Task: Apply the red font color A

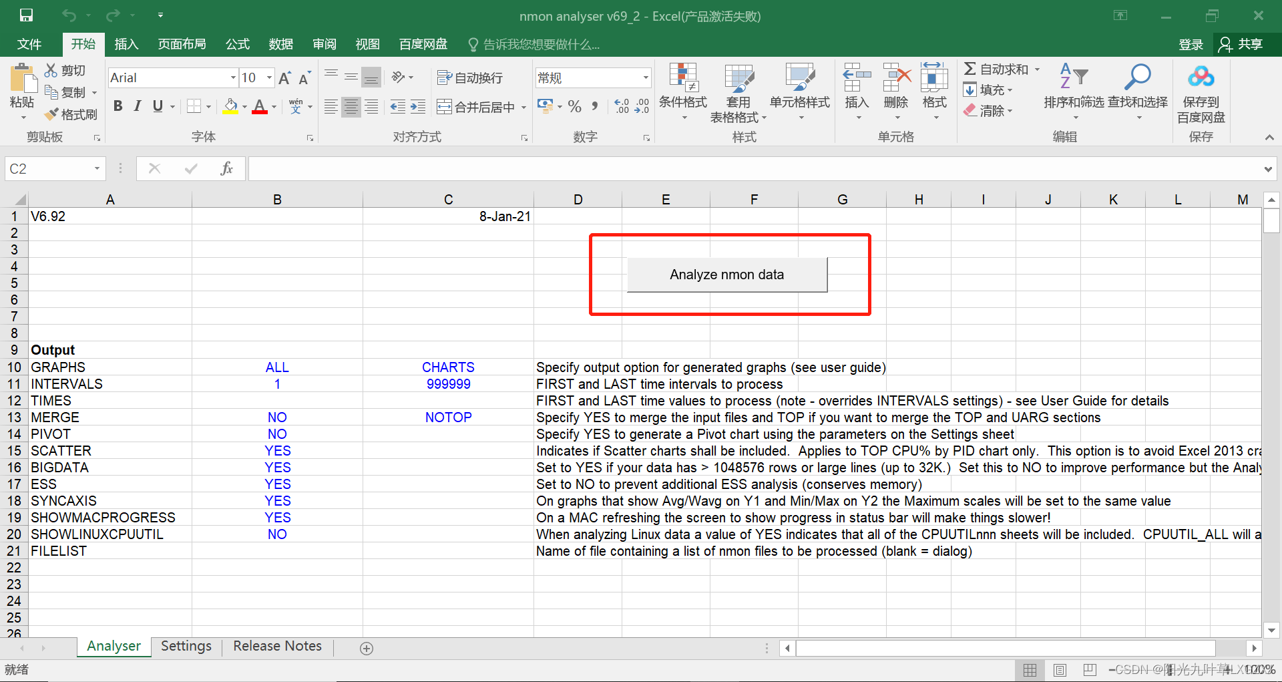Action: (260, 106)
